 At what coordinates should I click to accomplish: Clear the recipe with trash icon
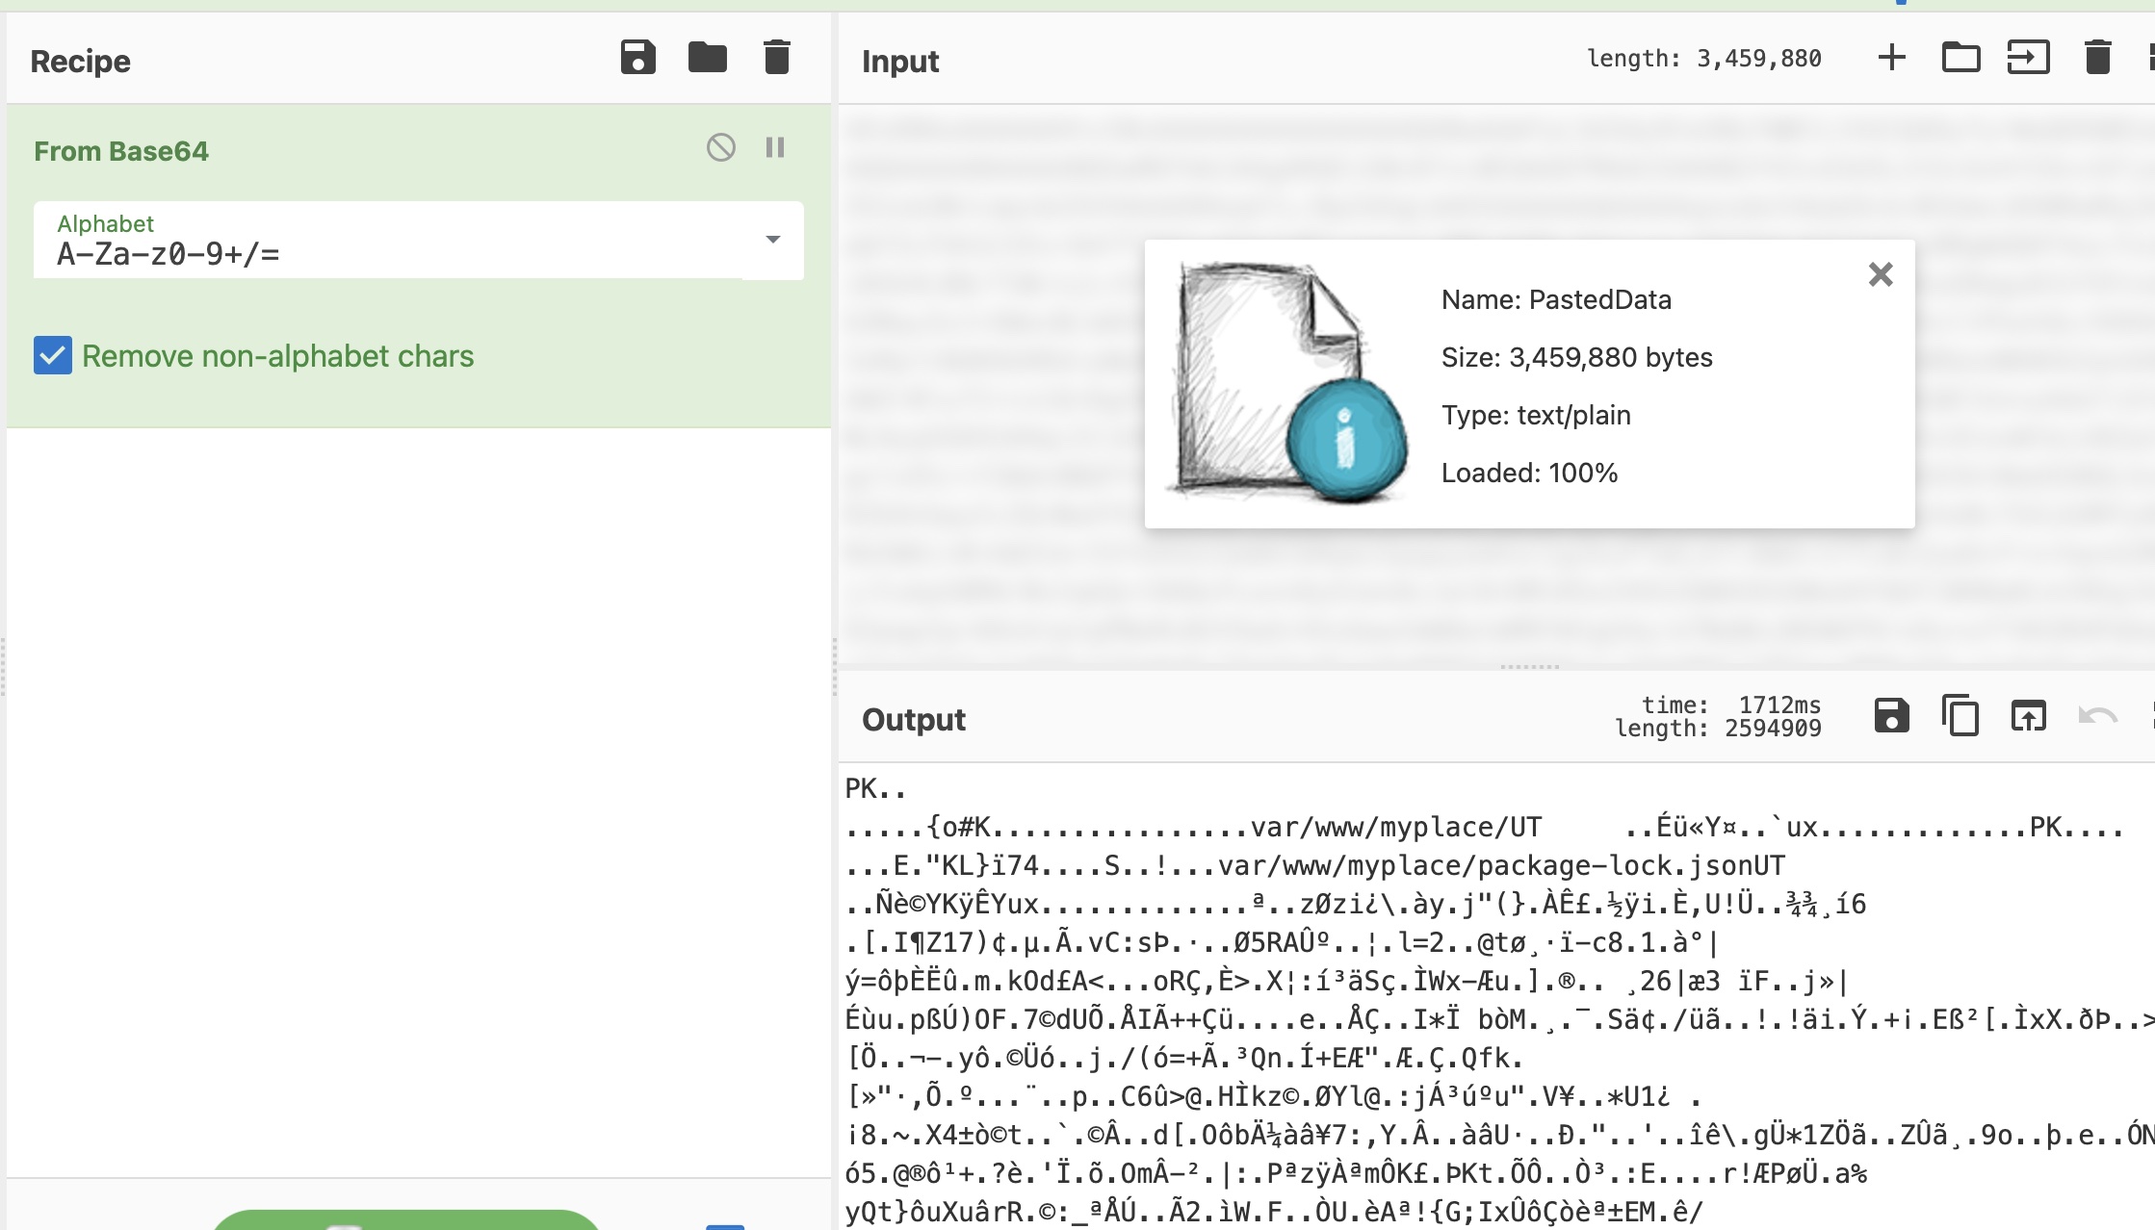pyautogui.click(x=776, y=58)
